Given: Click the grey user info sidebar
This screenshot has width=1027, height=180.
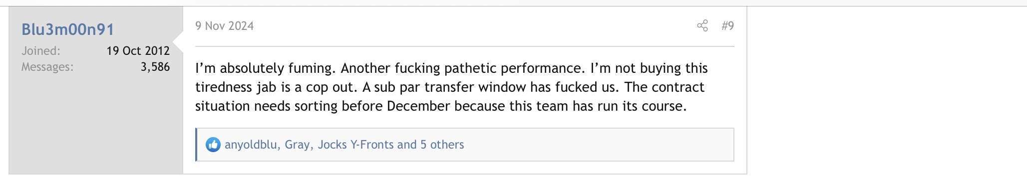Looking at the screenshot, I should (96, 125).
